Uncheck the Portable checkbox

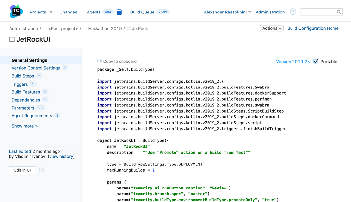316,61
